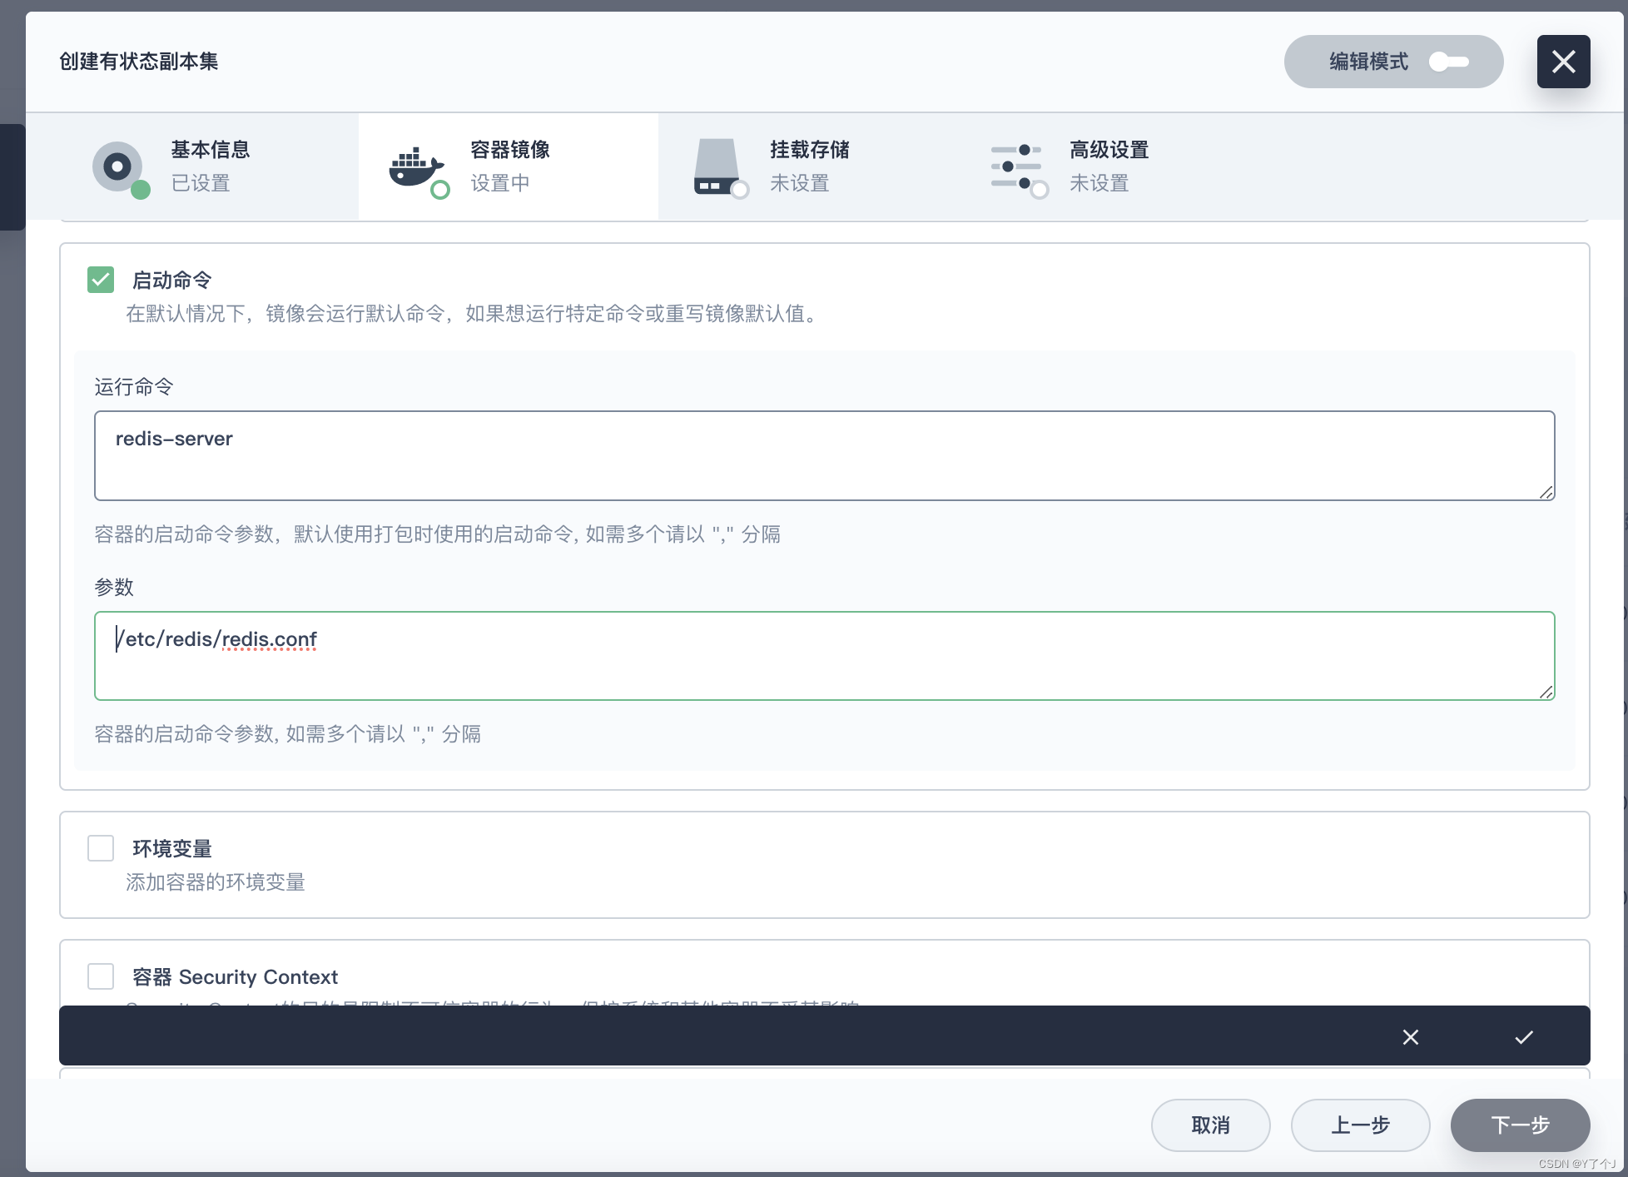
Task: Click the 添加容器的环境变量 description text
Action: pyautogui.click(x=216, y=882)
